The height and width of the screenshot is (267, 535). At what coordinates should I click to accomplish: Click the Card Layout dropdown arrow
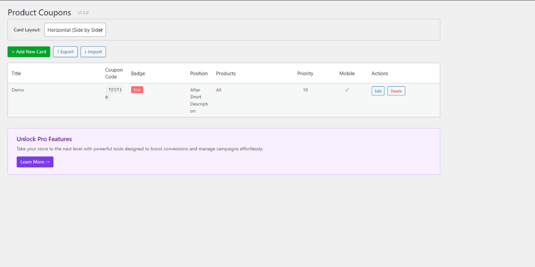pyautogui.click(x=102, y=29)
